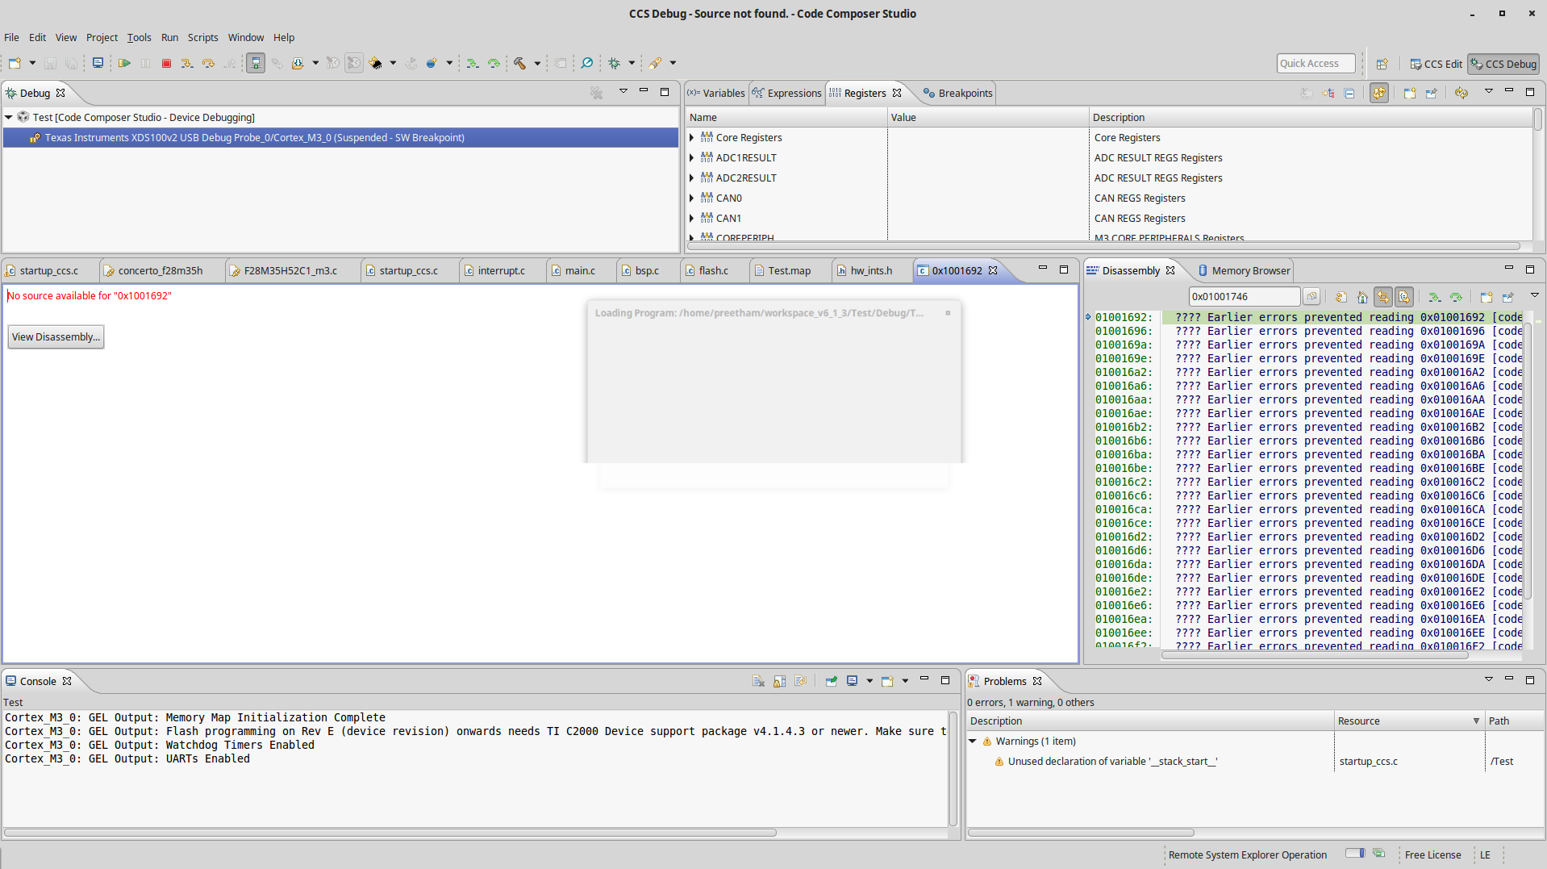Image resolution: width=1547 pixels, height=869 pixels.
Task: Collapse the Warnings (1 item) group
Action: 973,741
